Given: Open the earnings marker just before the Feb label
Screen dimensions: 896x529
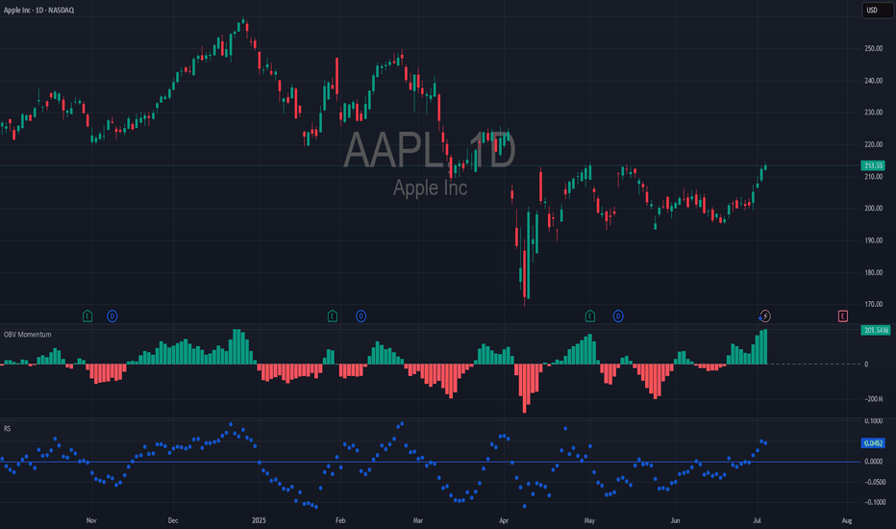Looking at the screenshot, I should [333, 316].
